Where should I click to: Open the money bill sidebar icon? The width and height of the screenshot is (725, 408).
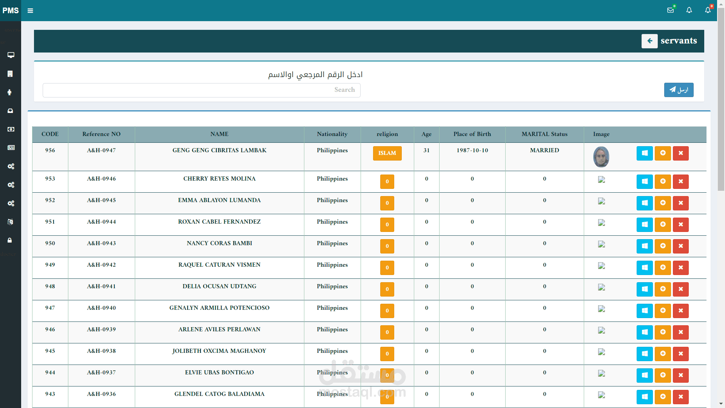click(x=11, y=129)
